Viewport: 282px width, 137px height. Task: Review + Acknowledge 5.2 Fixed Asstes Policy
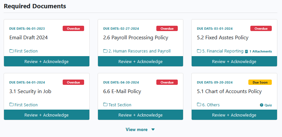click(234, 61)
